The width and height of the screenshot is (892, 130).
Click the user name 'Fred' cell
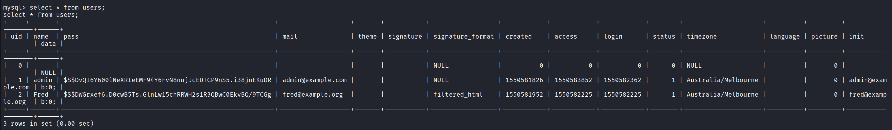[41, 94]
